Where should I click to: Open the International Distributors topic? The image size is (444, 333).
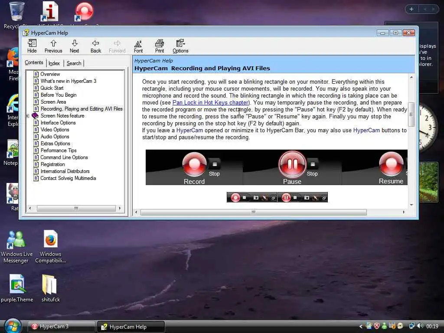[x=65, y=171]
